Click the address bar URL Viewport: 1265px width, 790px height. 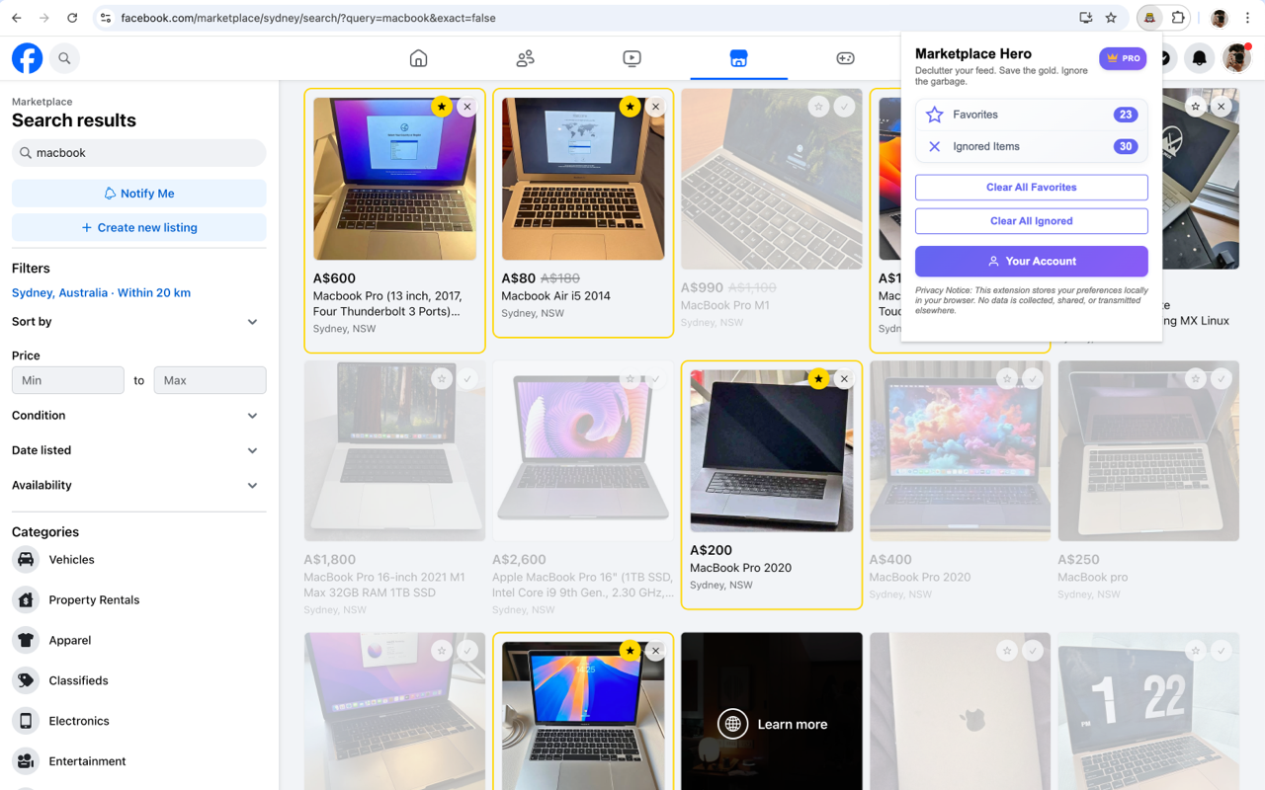tap(308, 18)
